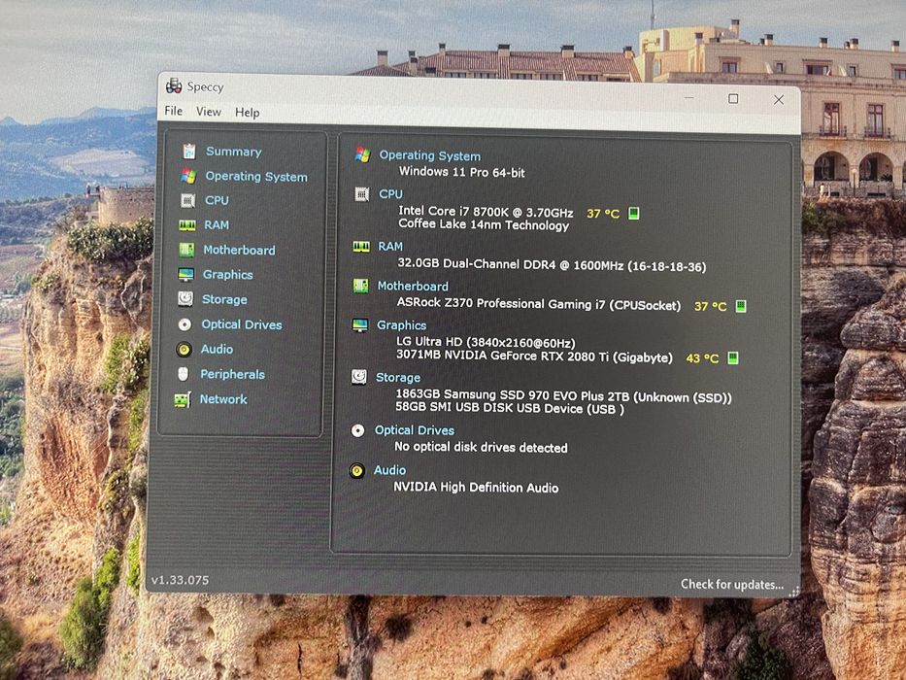Click Windows flag icon in summary panel
The image size is (906, 680).
tap(363, 154)
